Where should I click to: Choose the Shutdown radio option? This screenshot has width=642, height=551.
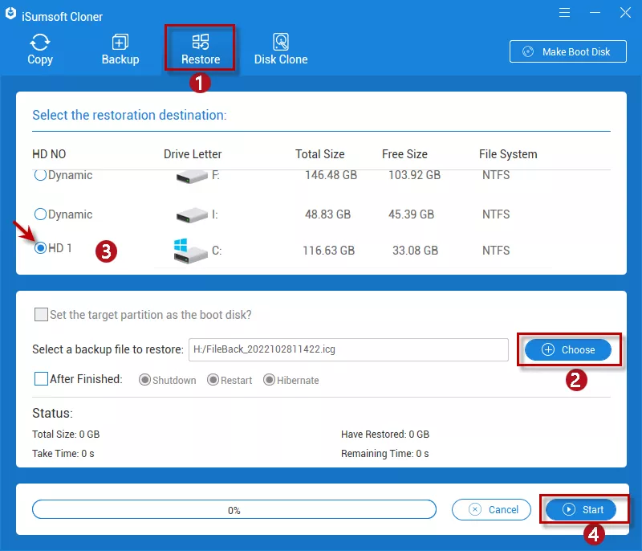(145, 380)
